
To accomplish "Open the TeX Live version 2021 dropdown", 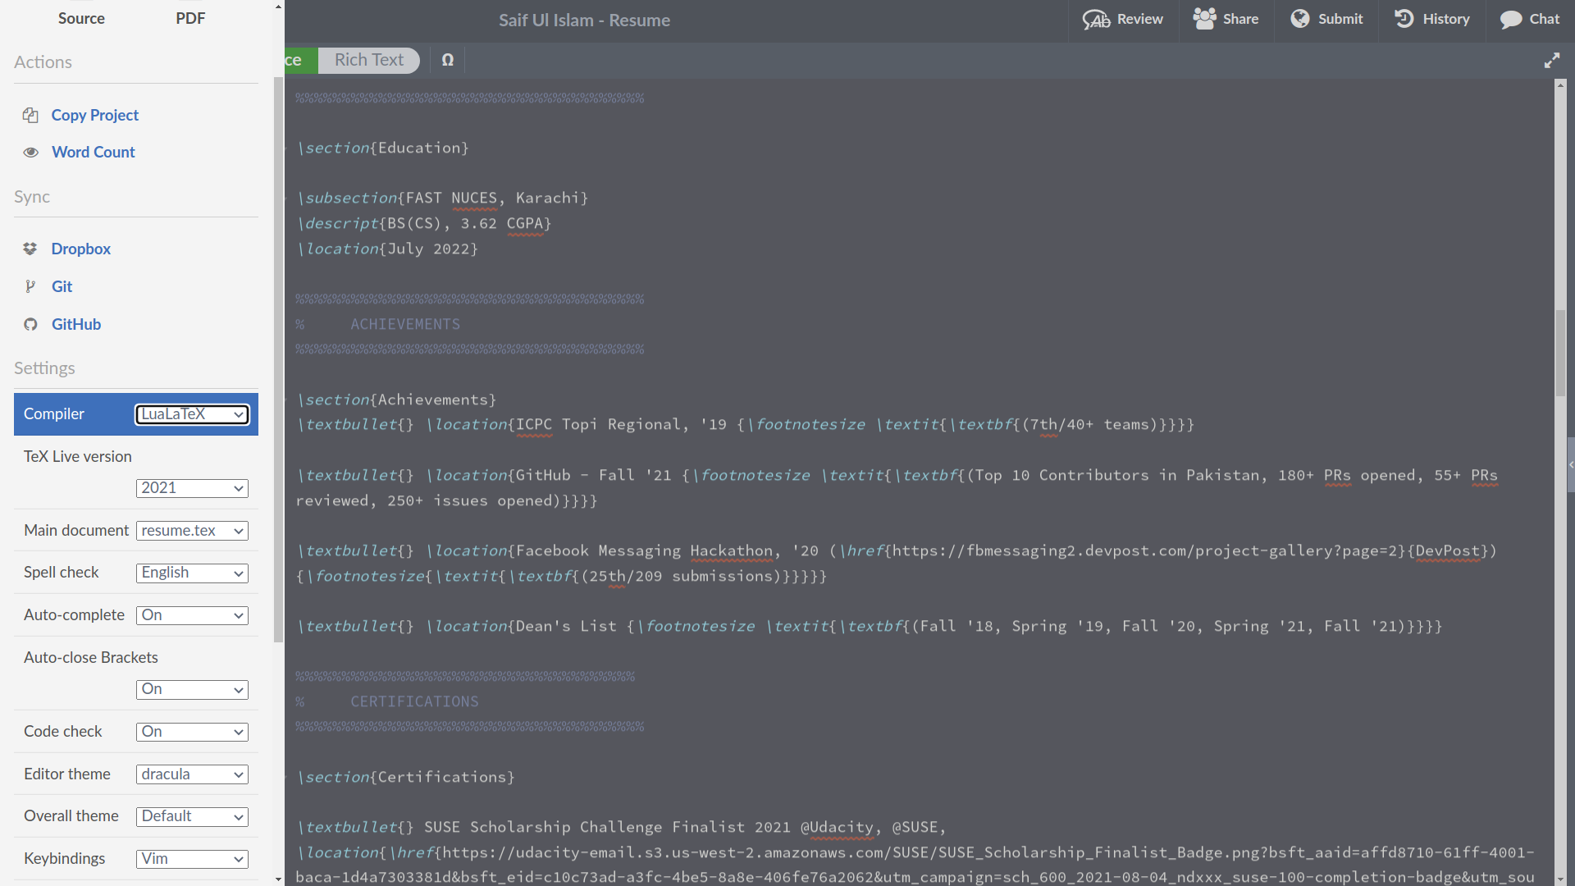I will (191, 487).
